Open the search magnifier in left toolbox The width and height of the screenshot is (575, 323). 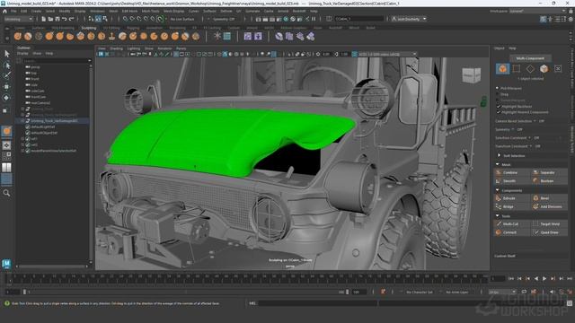pyautogui.click(x=6, y=193)
